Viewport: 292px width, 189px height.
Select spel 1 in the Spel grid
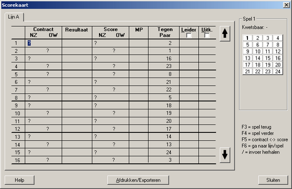tap(247, 38)
